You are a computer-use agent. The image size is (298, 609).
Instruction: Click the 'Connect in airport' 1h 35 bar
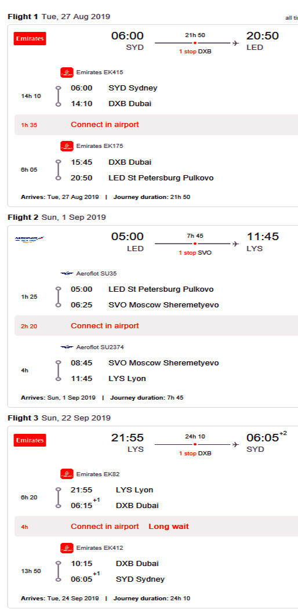pos(157,125)
